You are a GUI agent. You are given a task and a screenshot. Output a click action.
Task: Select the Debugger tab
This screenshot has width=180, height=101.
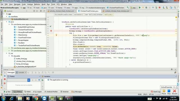click(11, 72)
